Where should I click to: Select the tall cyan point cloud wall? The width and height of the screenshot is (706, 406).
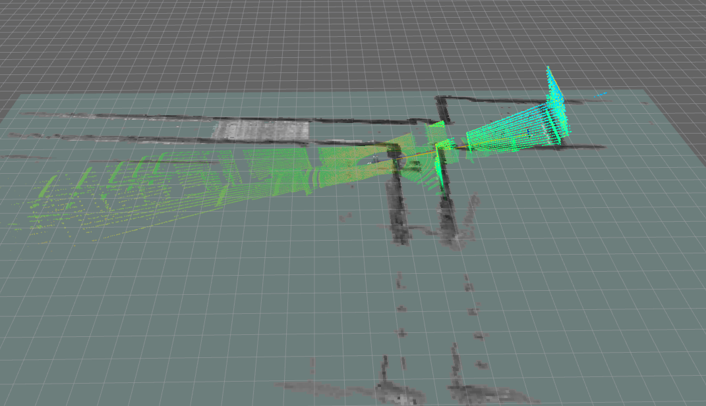click(558, 105)
